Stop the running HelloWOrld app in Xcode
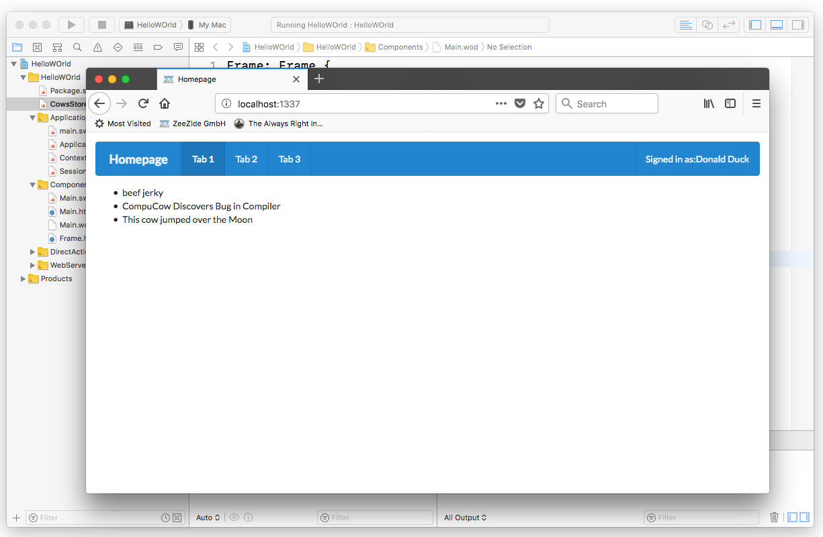Viewport: 823px width, 537px height. (102, 25)
